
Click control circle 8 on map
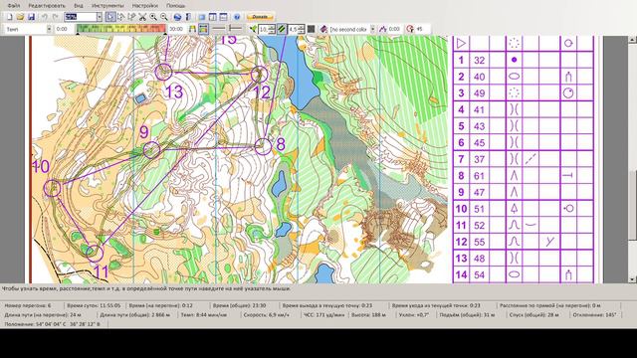point(263,146)
